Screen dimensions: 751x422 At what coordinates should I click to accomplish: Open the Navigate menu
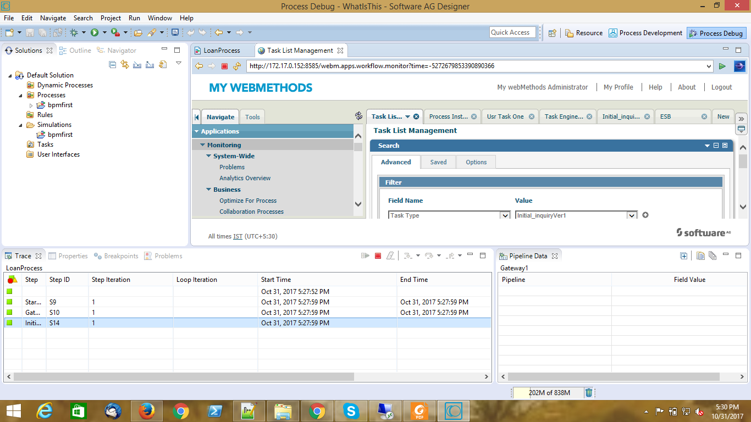pyautogui.click(x=53, y=18)
